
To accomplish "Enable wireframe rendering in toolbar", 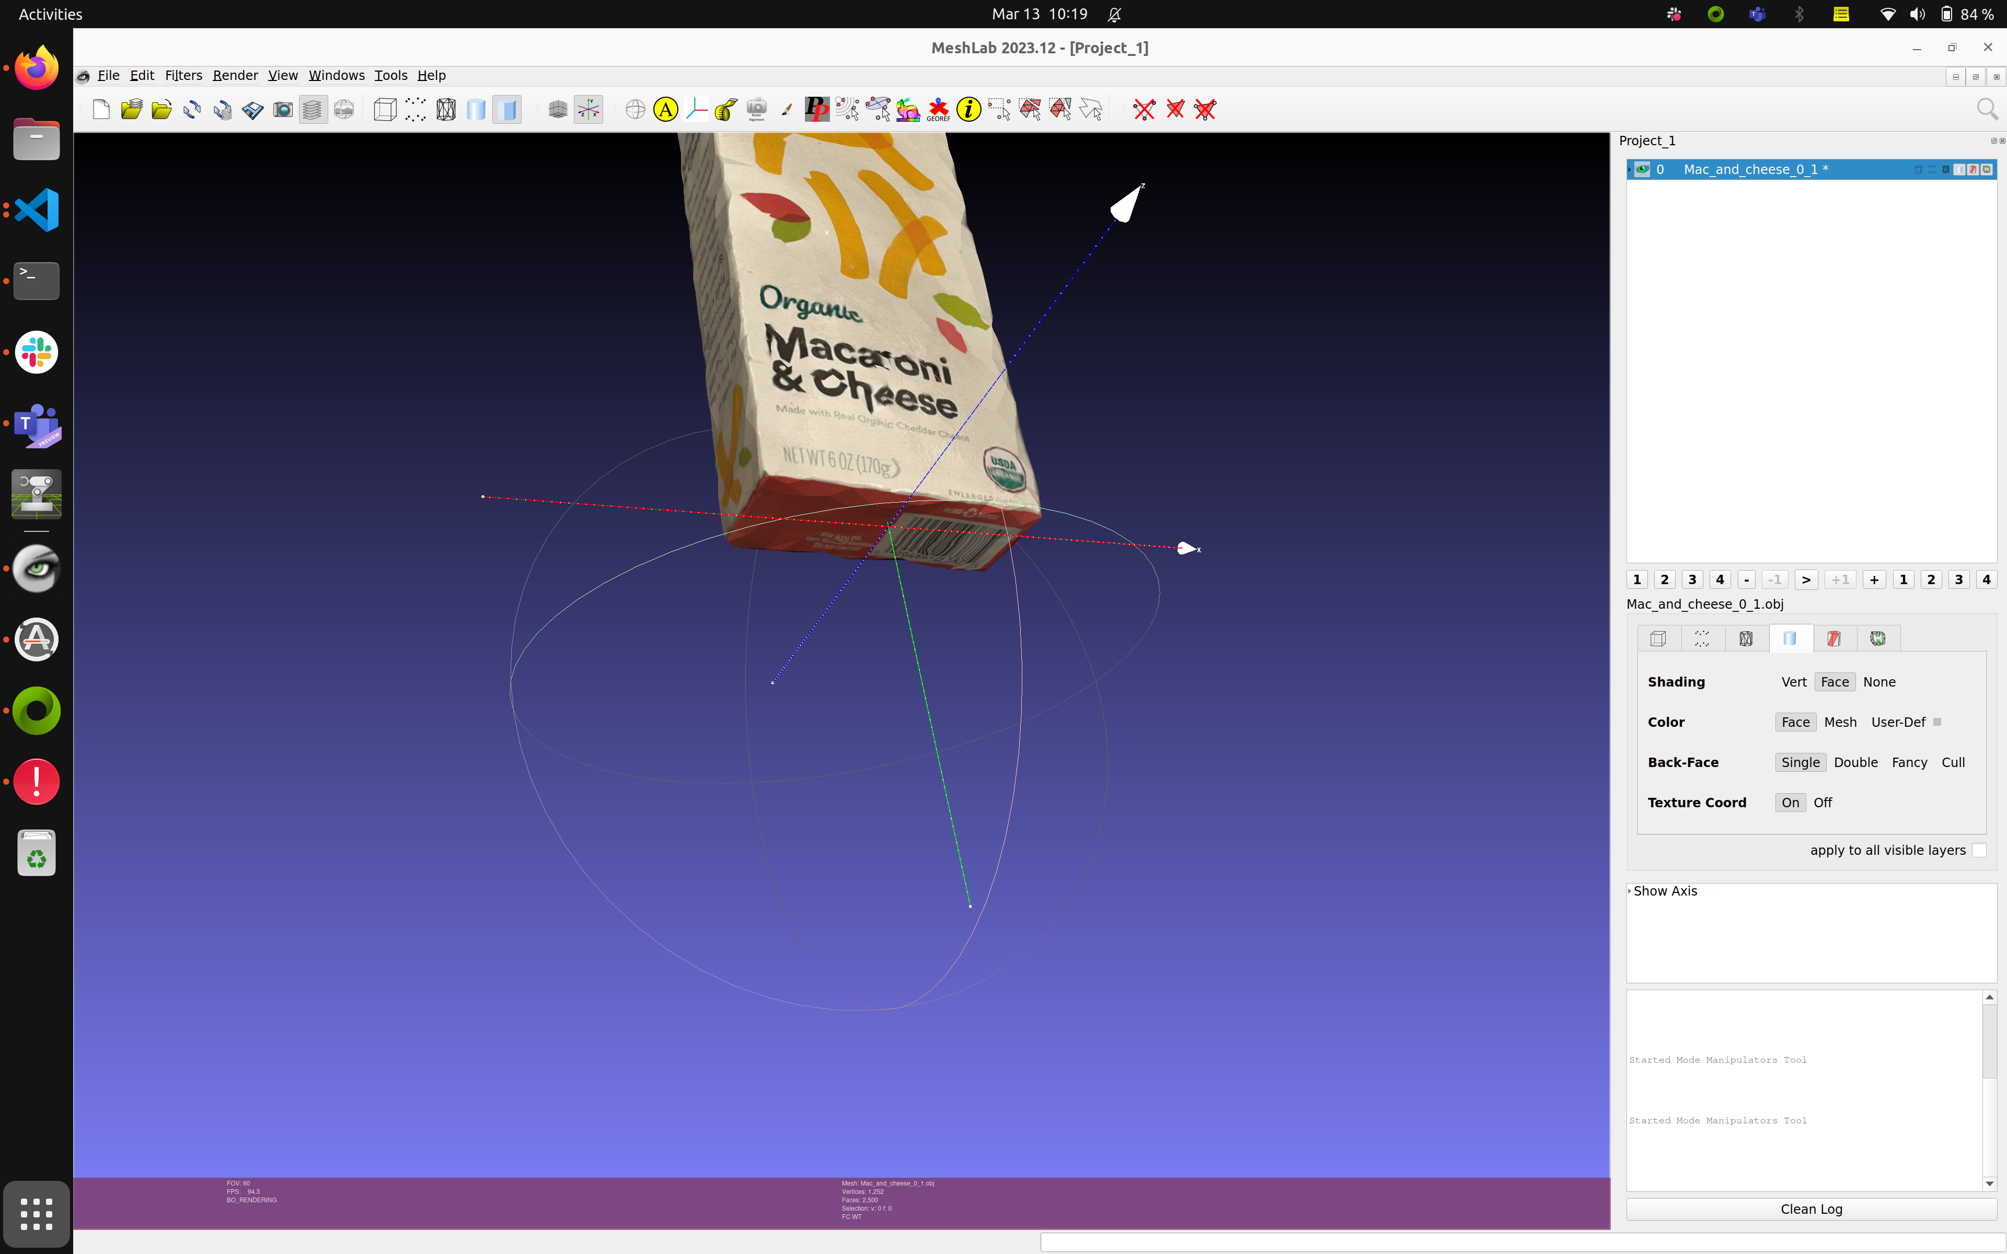I will coord(445,110).
